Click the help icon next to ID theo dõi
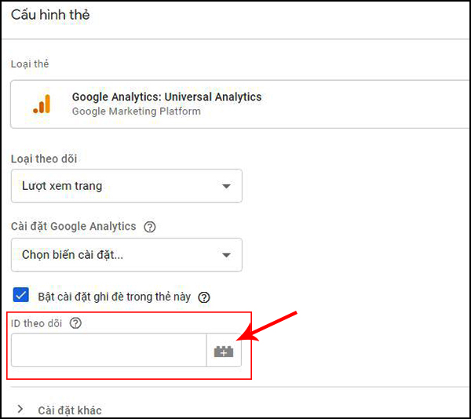This screenshot has height=419, width=471. 75,323
